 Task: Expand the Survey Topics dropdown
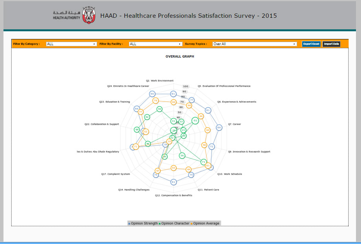click(255, 44)
